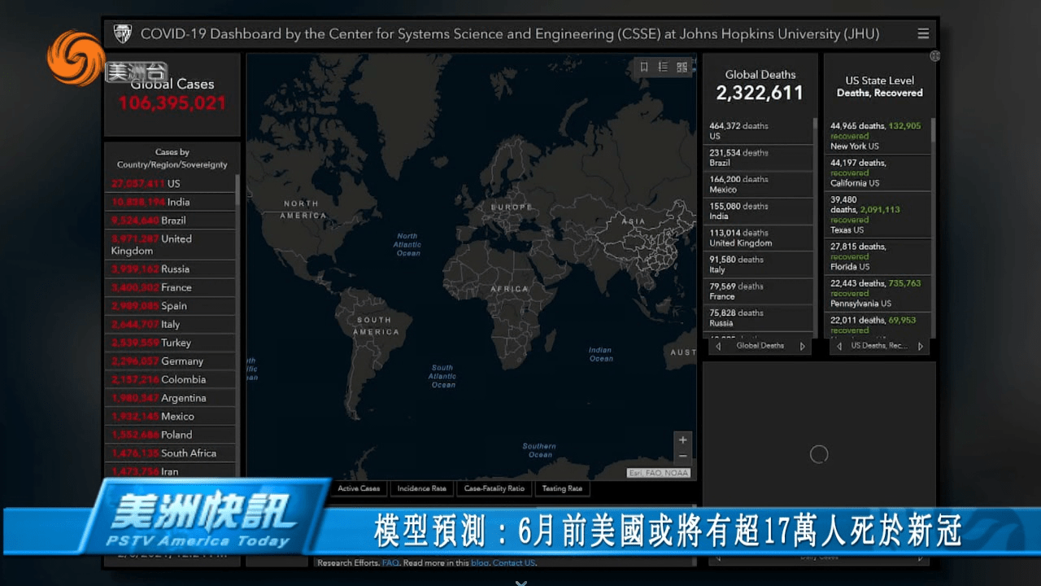Expand the US State Level panel

pos(935,56)
